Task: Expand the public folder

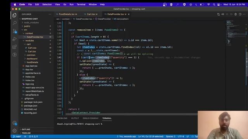Action: 27,26
